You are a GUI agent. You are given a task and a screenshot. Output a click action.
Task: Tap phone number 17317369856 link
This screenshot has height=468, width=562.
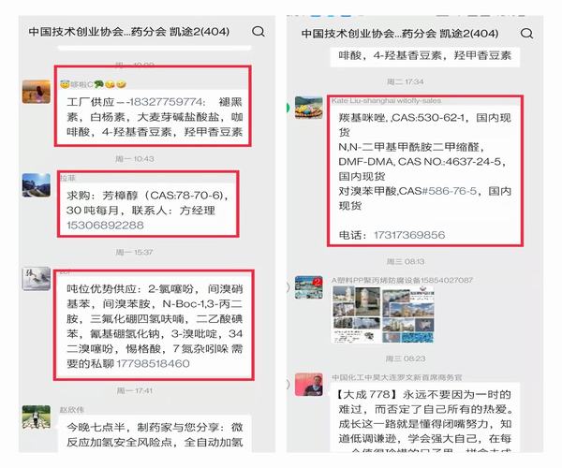409,235
